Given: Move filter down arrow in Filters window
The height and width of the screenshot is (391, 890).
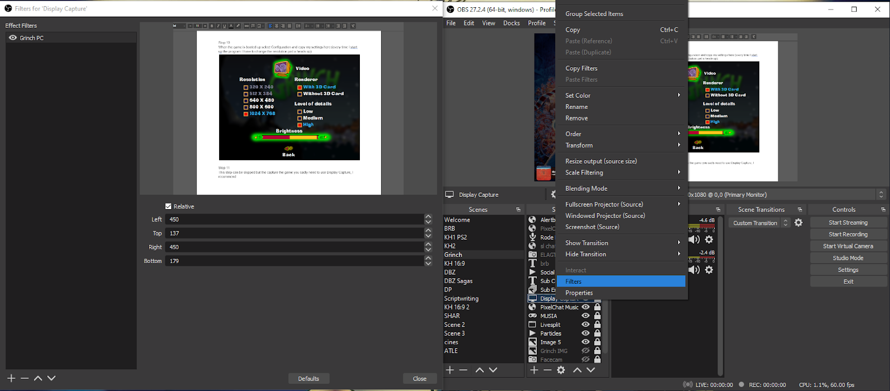Looking at the screenshot, I should point(51,378).
